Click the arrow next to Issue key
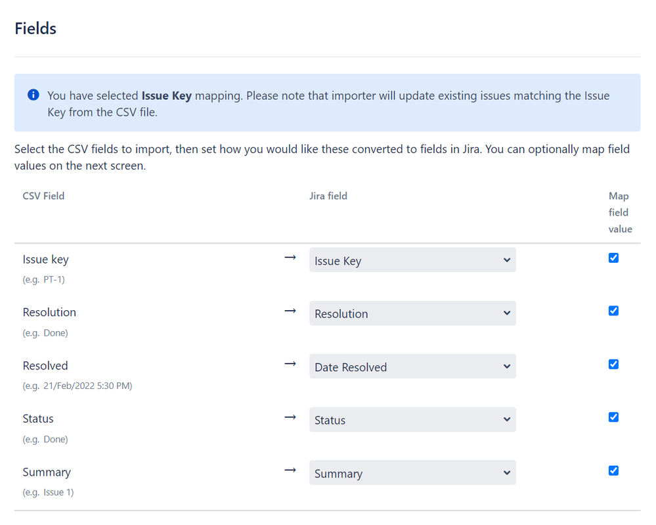The image size is (656, 525). [290, 258]
